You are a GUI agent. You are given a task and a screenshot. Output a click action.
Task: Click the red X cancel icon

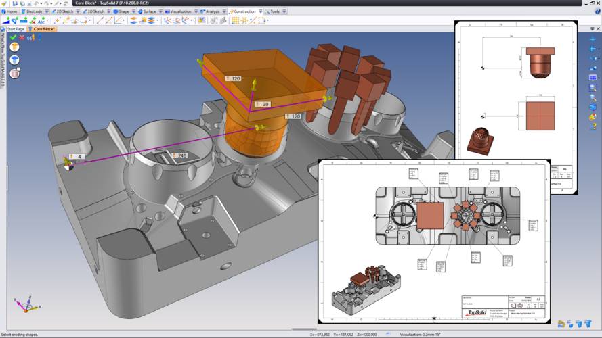pos(22,37)
